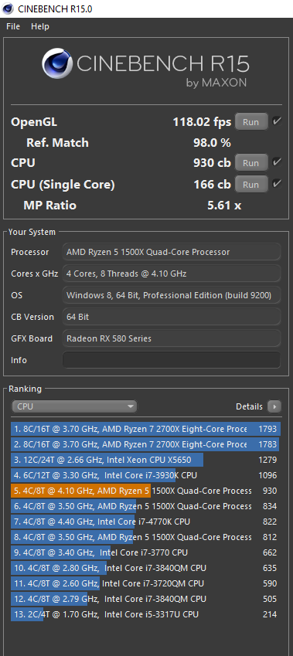Click the Cinebench app icon in title bar

click(x=8, y=8)
